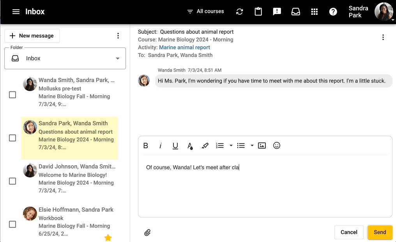Image resolution: width=396 pixels, height=242 pixels.
Task: Select the David Johnson welcome message checkbox
Action: (12, 181)
